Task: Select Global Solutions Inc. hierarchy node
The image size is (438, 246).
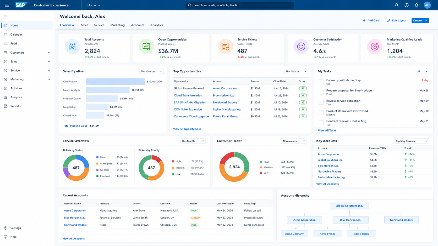Action: [349, 206]
